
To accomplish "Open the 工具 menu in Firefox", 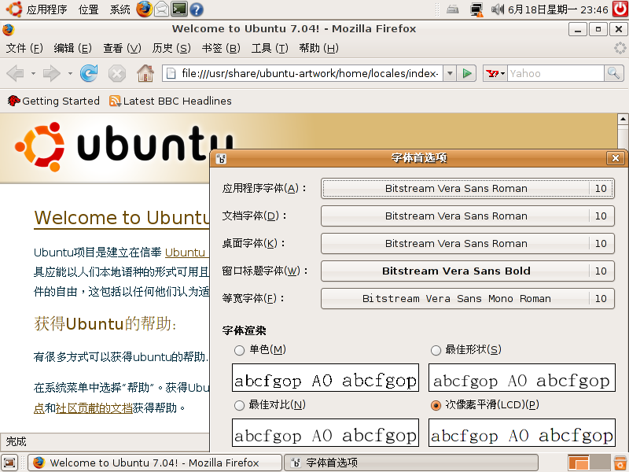I will point(270,49).
